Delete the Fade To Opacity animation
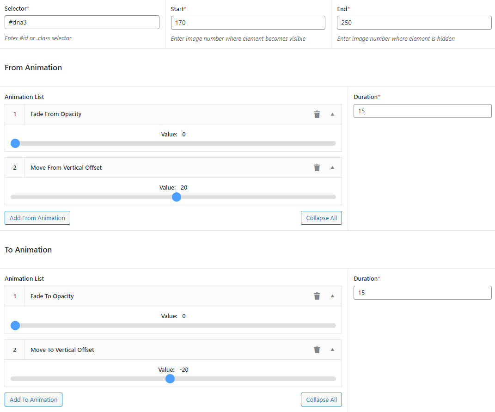This screenshot has width=495, height=412. tap(317, 296)
